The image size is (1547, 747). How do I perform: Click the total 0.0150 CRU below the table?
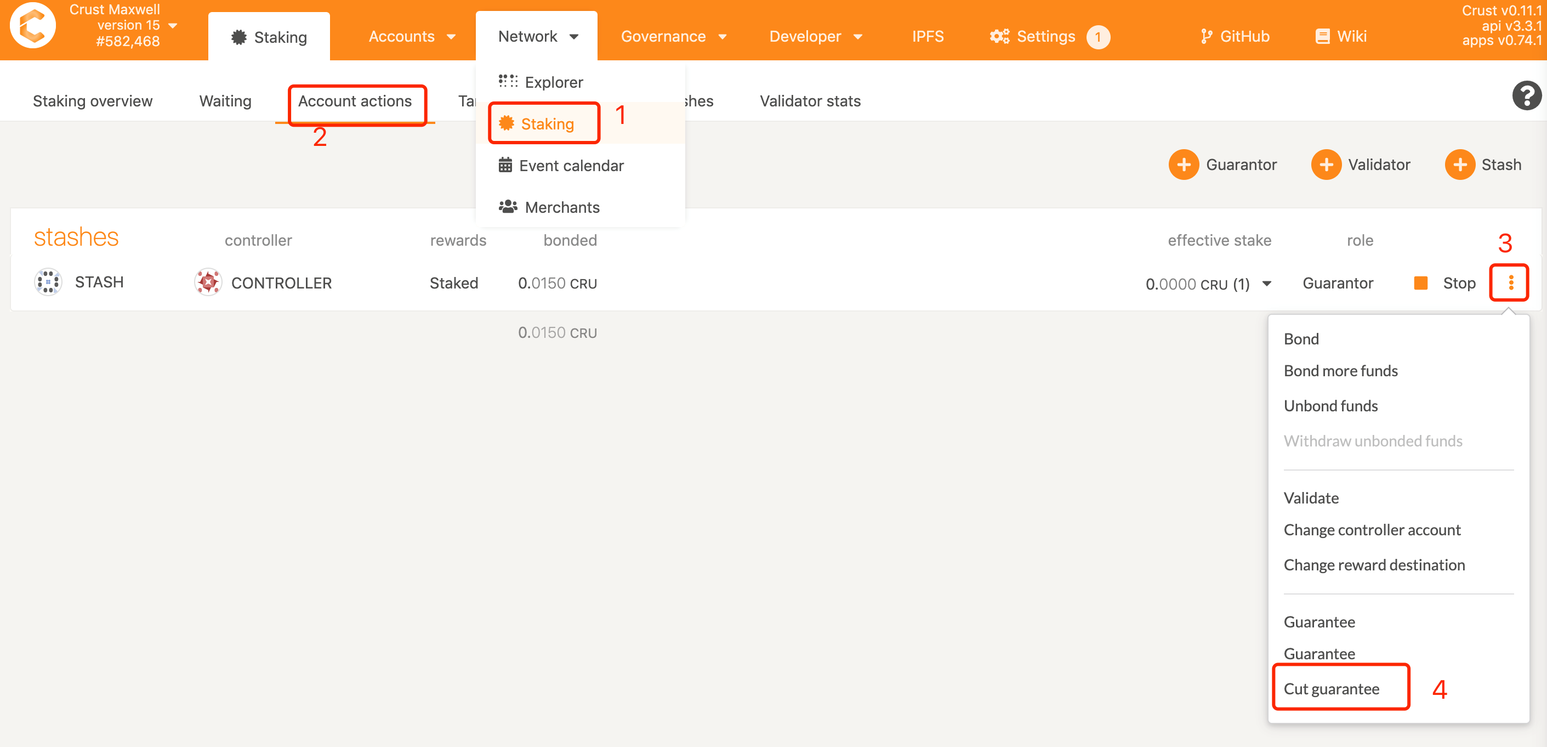tap(557, 333)
